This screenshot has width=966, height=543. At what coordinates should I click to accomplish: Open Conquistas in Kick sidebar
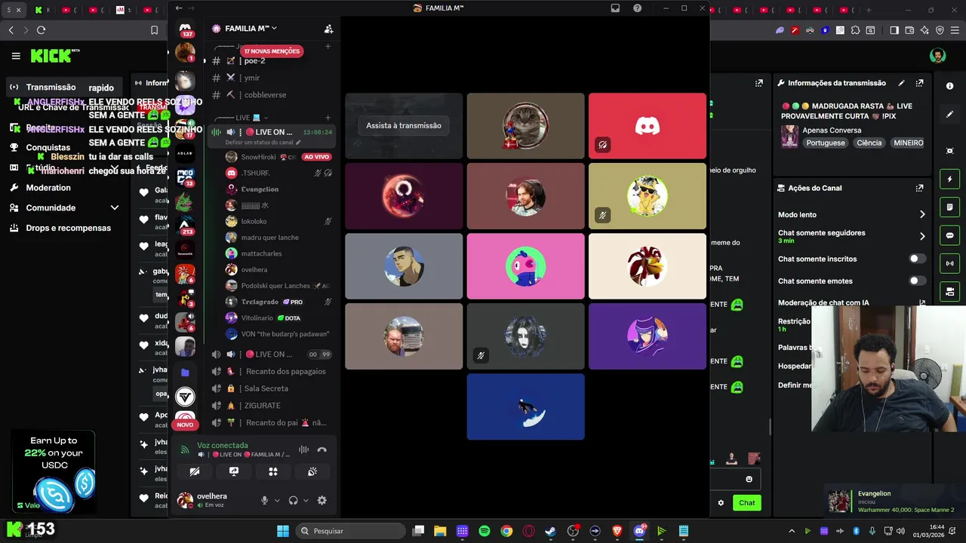point(48,148)
